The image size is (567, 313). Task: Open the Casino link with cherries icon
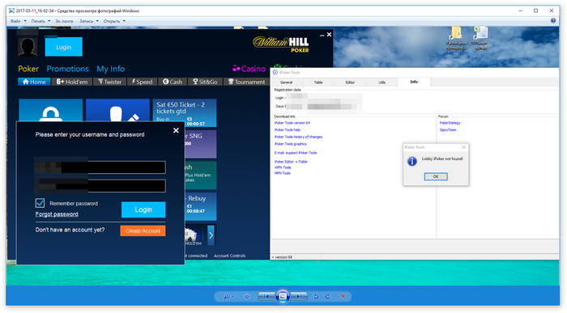pos(249,69)
